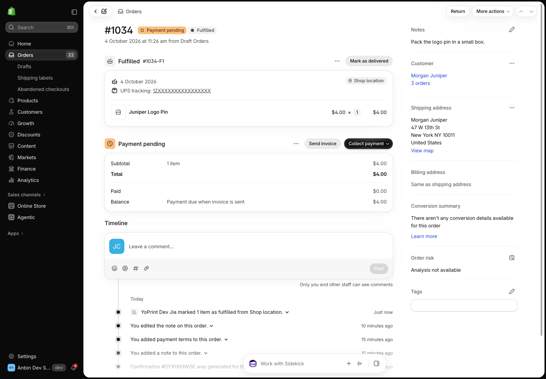This screenshot has width=546, height=379.
Task: Add a hashtag reference to comment
Action: [x=136, y=268]
